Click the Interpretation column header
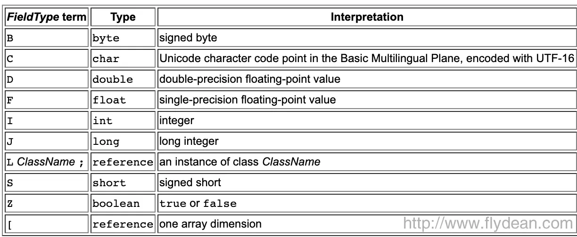The height and width of the screenshot is (237, 577). [x=366, y=17]
